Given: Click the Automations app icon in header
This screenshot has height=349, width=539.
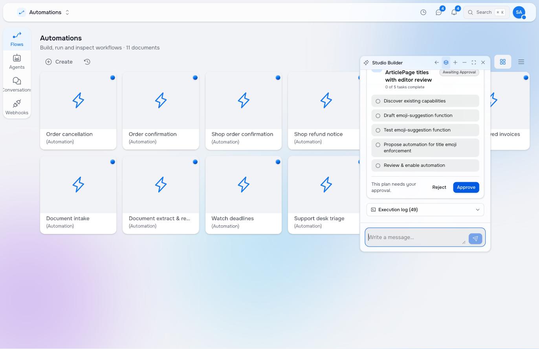Looking at the screenshot, I should coord(22,12).
